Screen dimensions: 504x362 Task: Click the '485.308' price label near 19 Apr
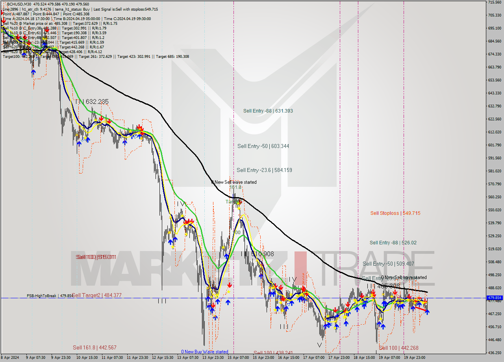(x=389, y=286)
